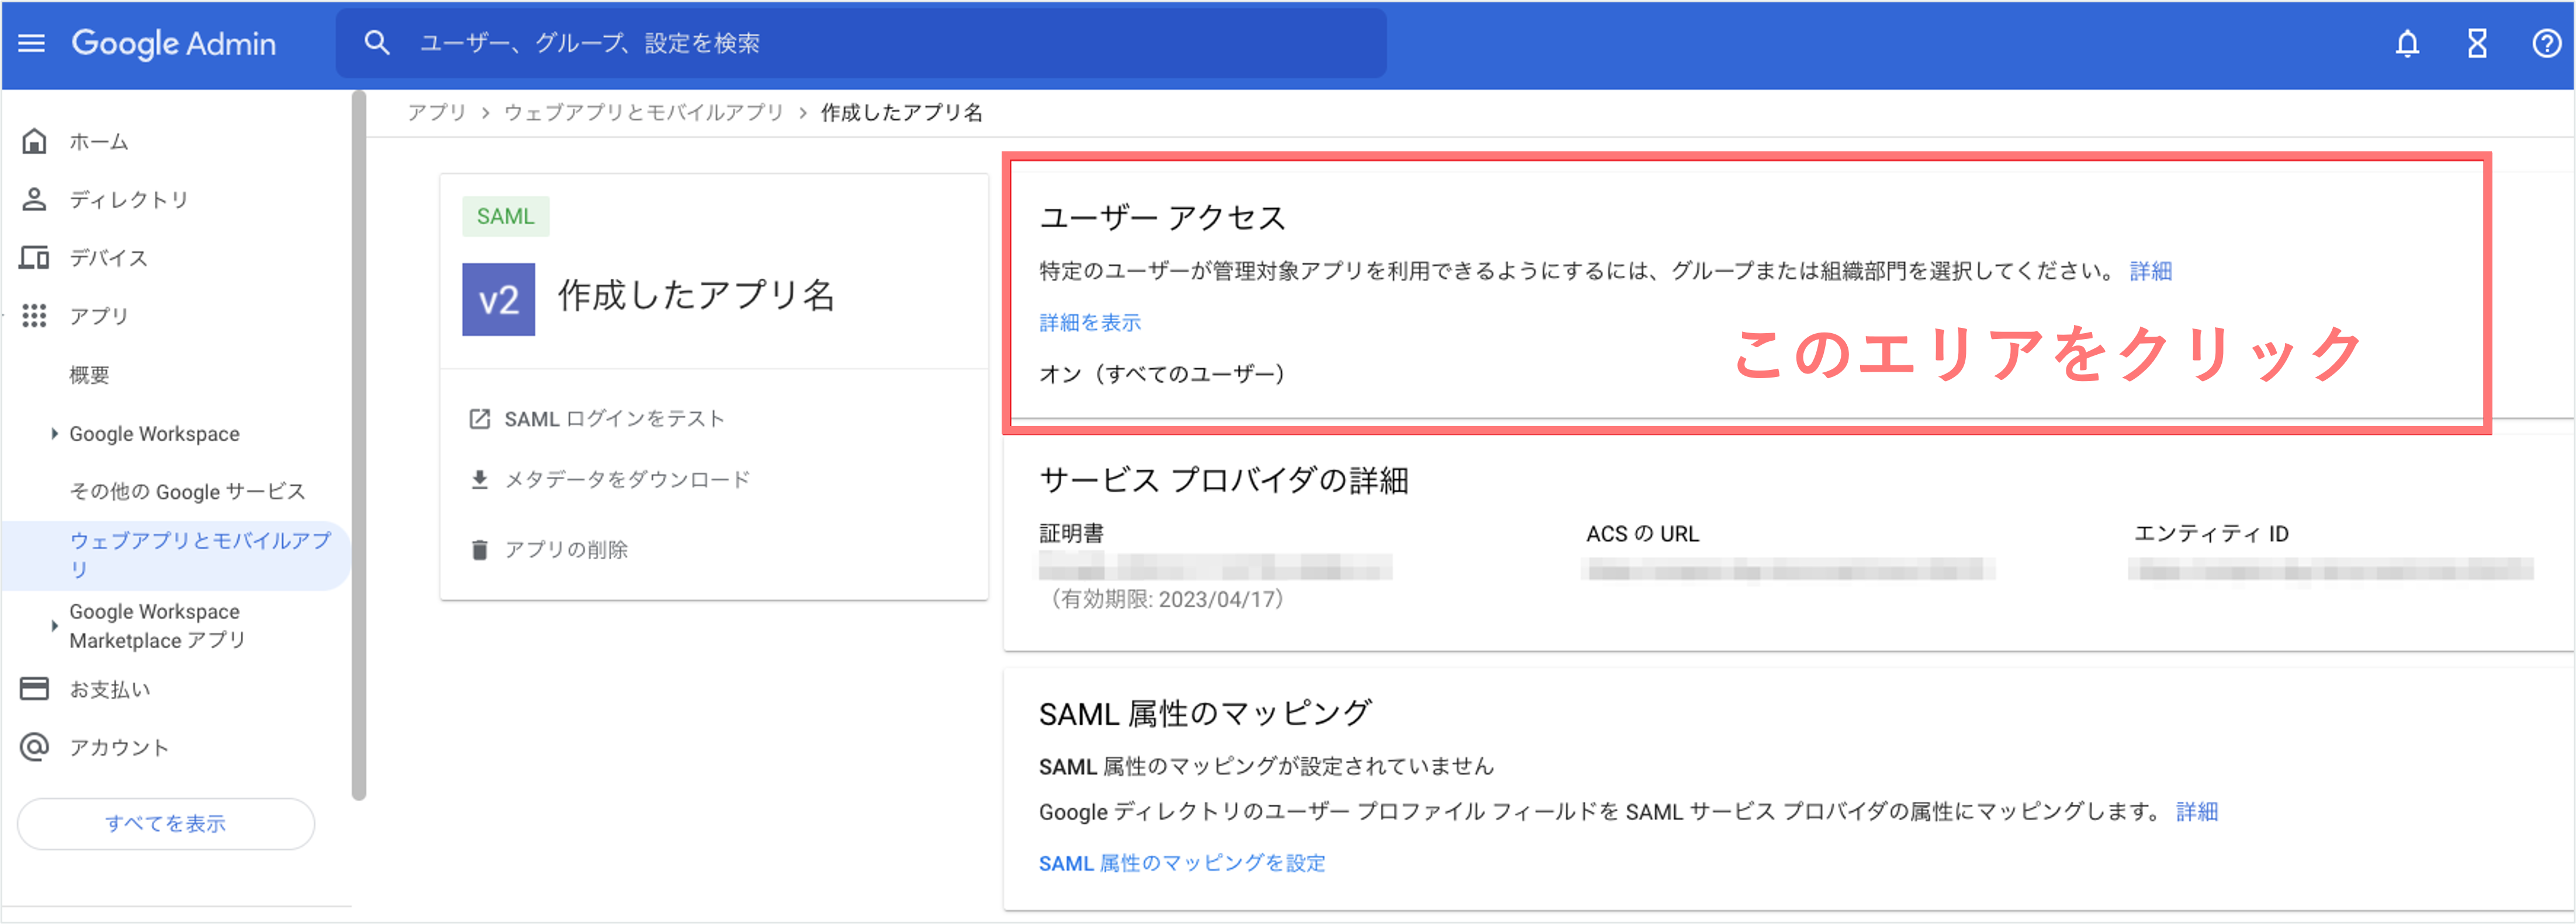Open the hamburger main menu

pyautogui.click(x=32, y=43)
